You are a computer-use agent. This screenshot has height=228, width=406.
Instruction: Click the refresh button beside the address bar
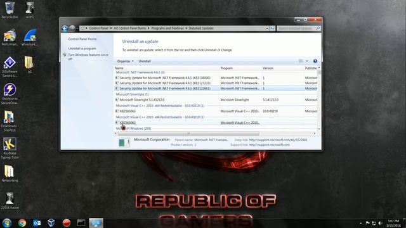[272, 28]
